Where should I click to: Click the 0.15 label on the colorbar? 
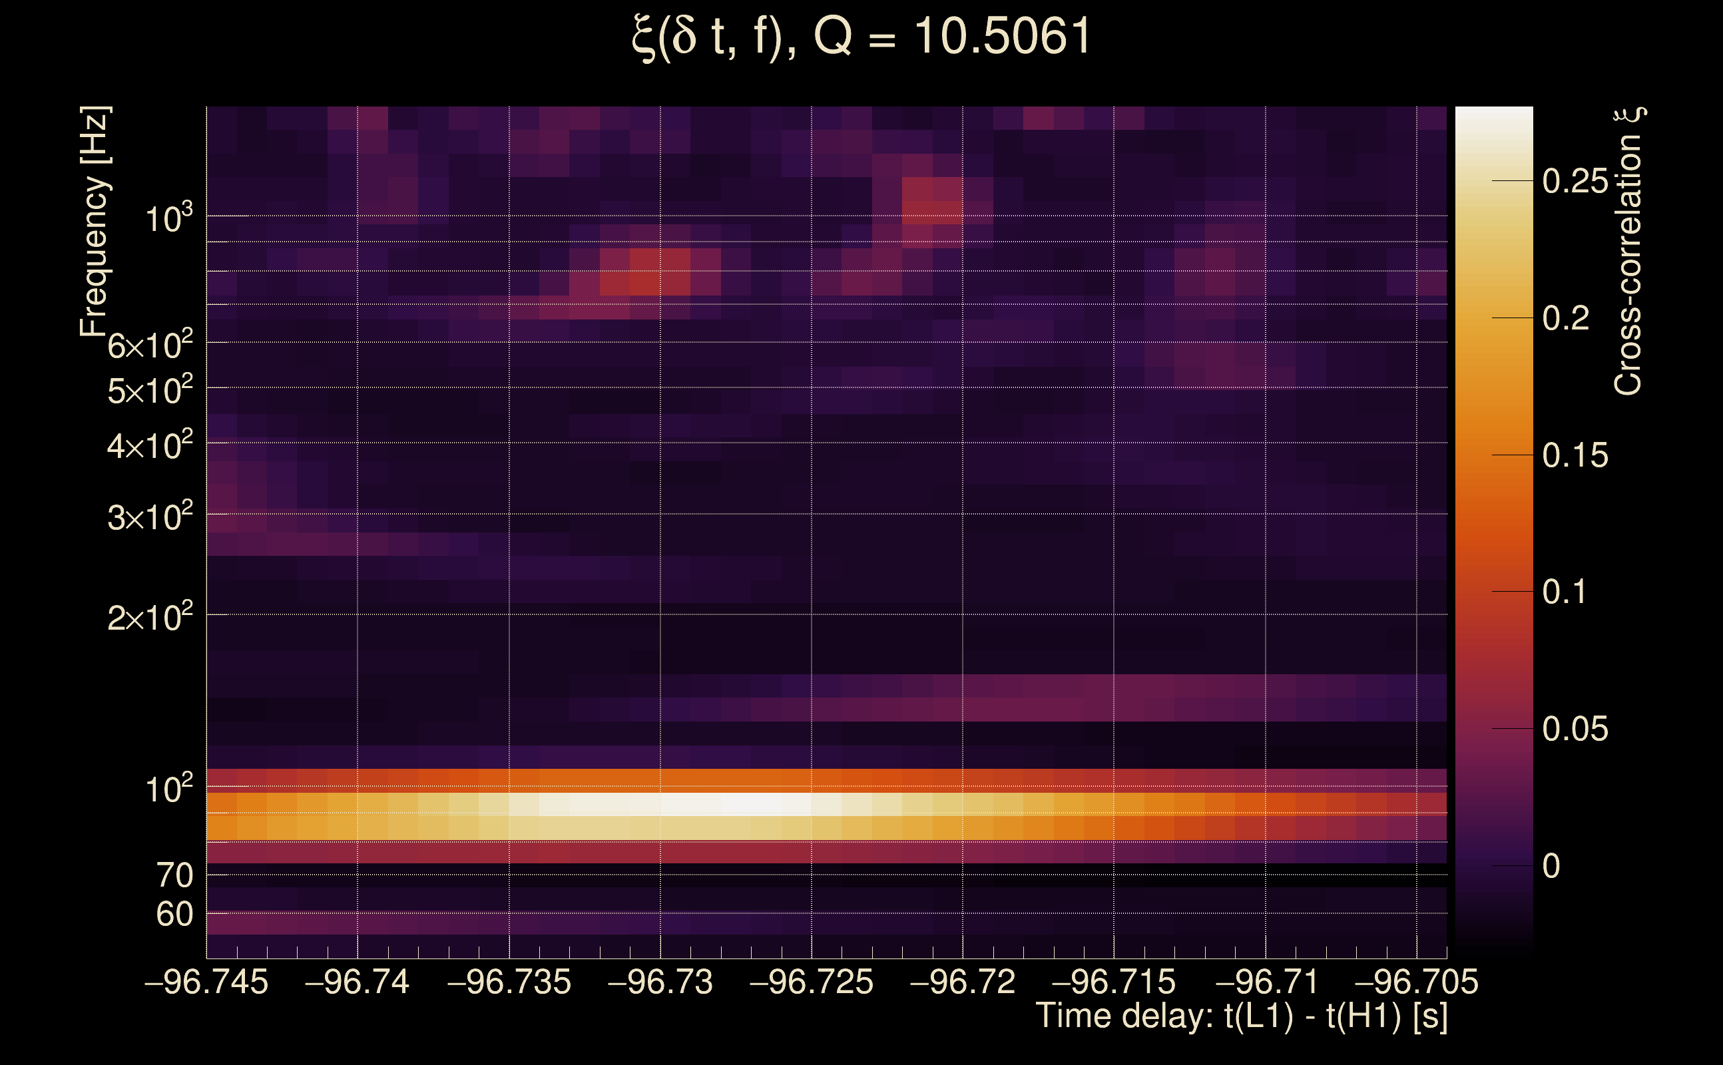(x=1575, y=456)
